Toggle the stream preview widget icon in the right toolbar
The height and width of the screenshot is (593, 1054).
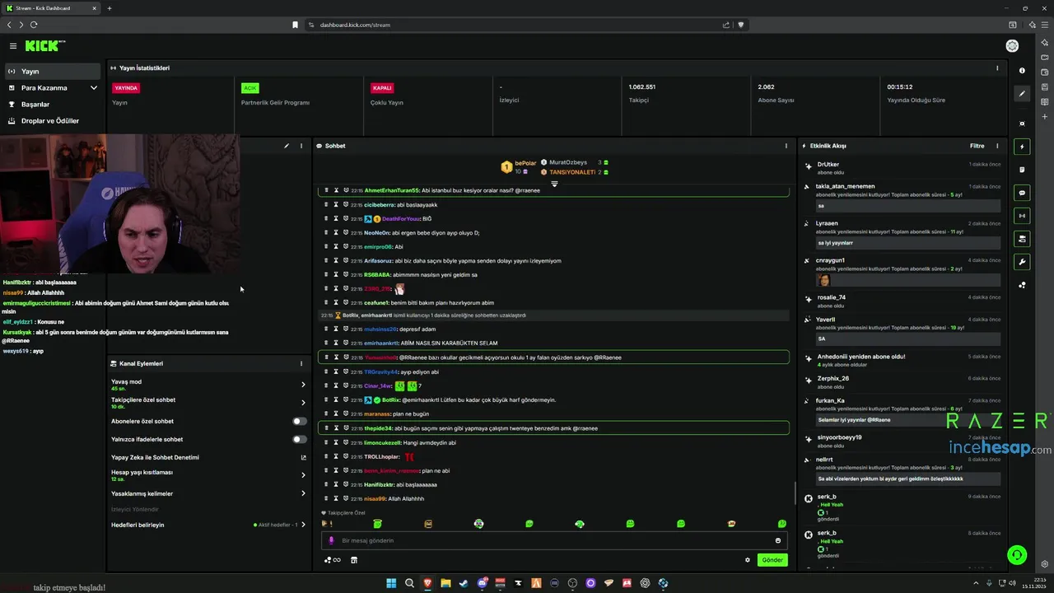[x=1022, y=124]
